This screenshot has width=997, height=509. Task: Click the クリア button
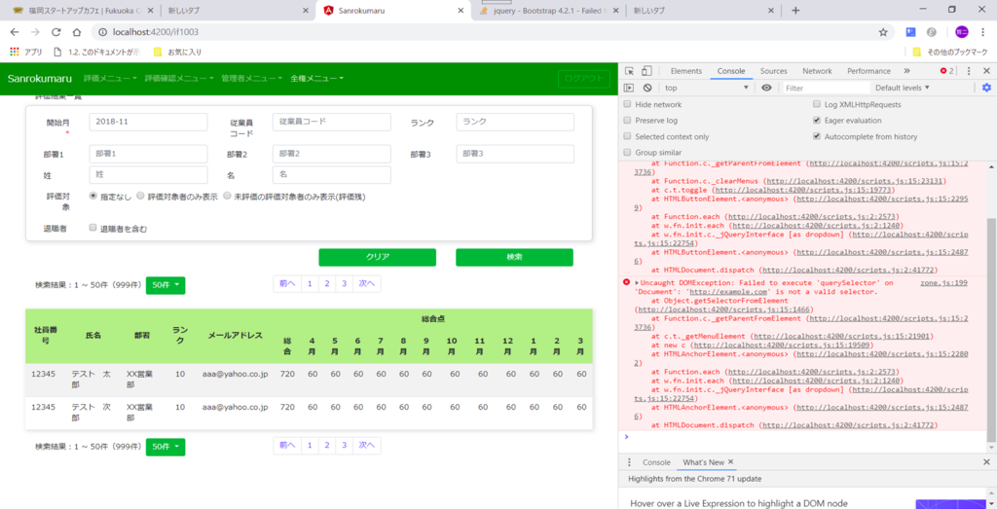click(377, 257)
